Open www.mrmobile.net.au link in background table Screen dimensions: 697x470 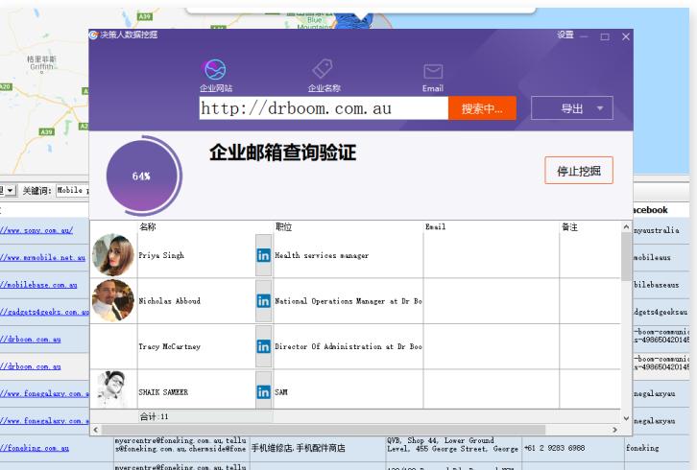tap(42, 257)
